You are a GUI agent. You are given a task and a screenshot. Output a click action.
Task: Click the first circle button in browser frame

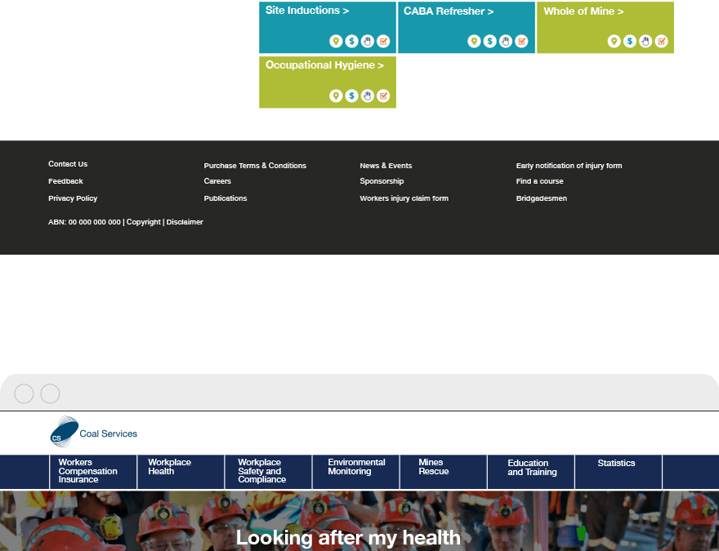[24, 393]
